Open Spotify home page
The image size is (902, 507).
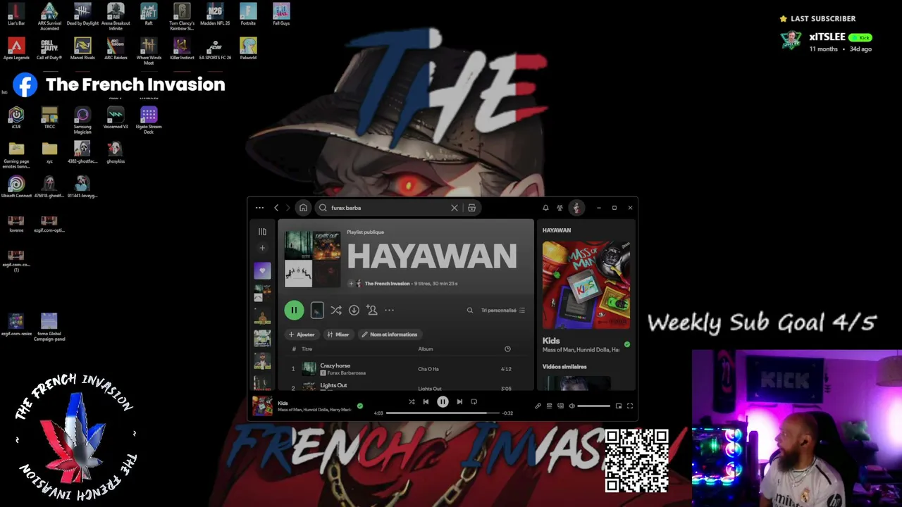pyautogui.click(x=303, y=208)
